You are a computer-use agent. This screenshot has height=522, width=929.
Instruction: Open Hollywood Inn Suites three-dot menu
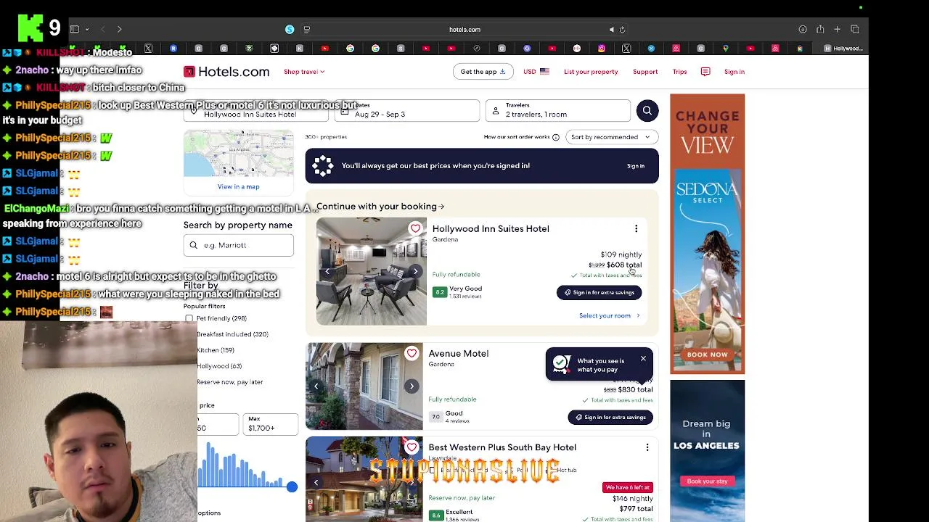[637, 229]
